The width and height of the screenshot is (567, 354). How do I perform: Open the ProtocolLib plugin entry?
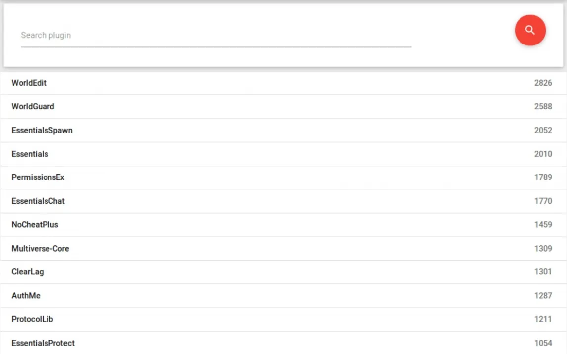pos(33,319)
